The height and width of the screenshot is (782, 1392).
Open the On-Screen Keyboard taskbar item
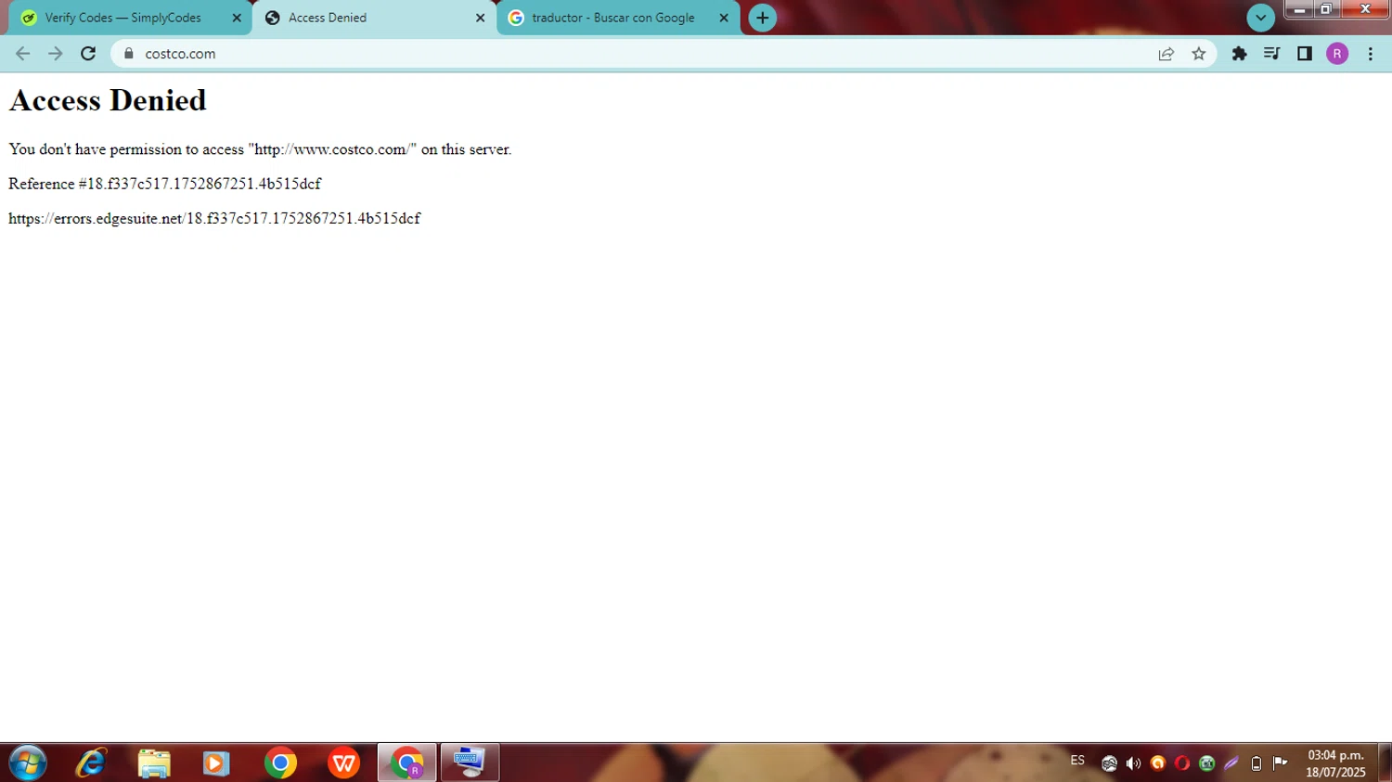(x=470, y=763)
